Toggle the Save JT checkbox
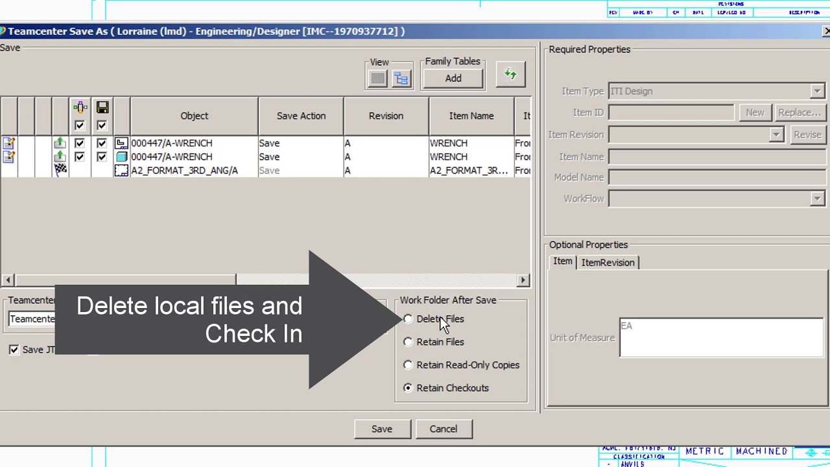 (14, 350)
